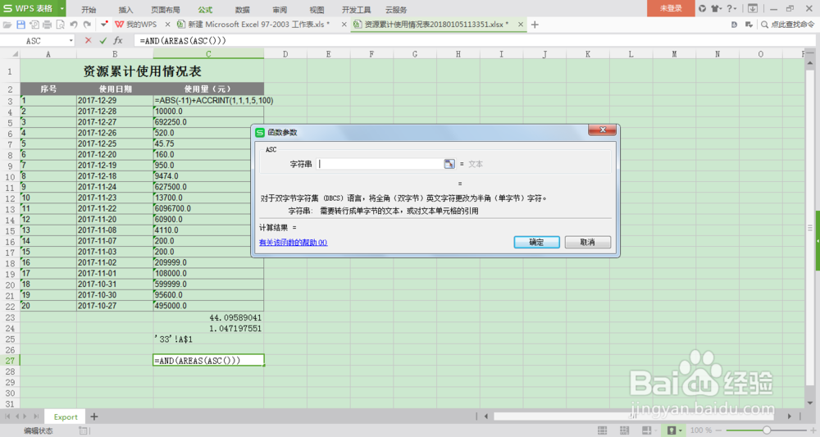Click the 100 % zoom level

(x=701, y=430)
